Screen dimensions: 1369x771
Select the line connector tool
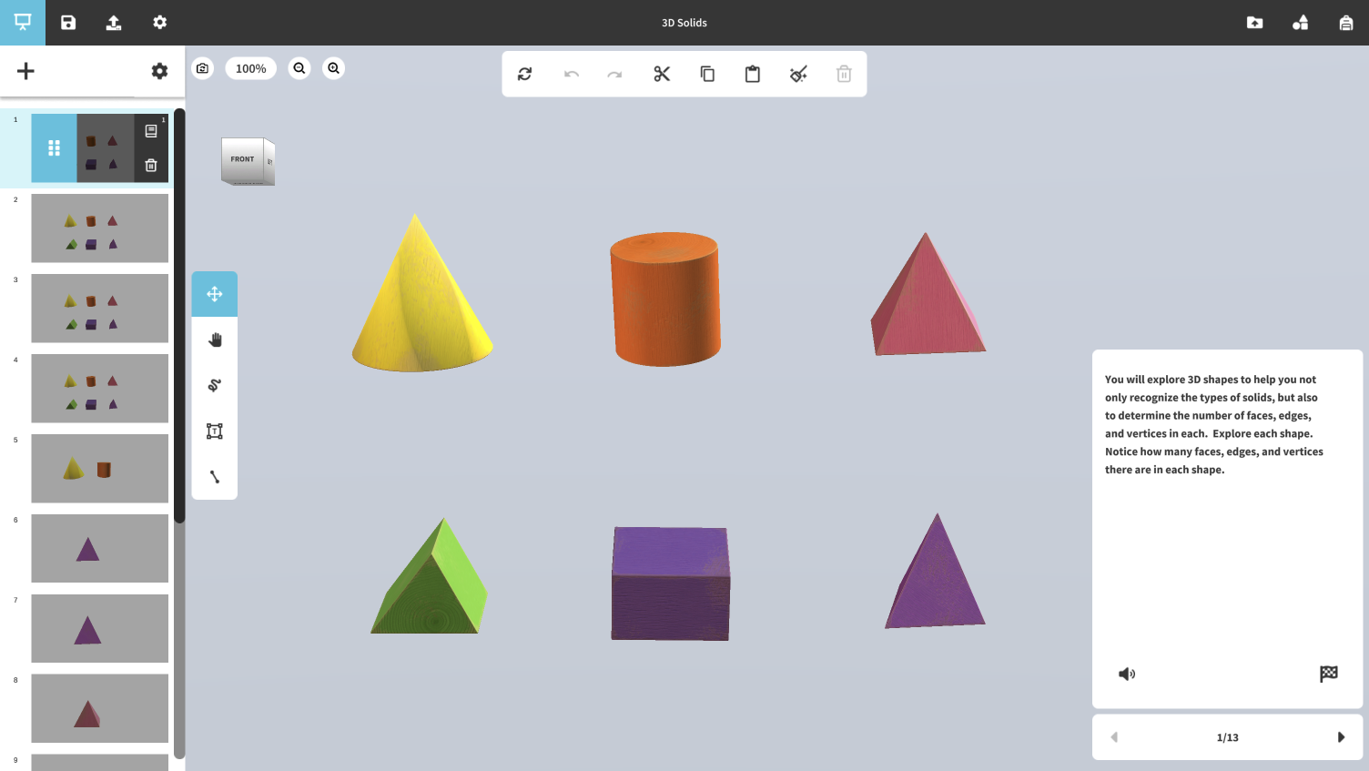(215, 477)
